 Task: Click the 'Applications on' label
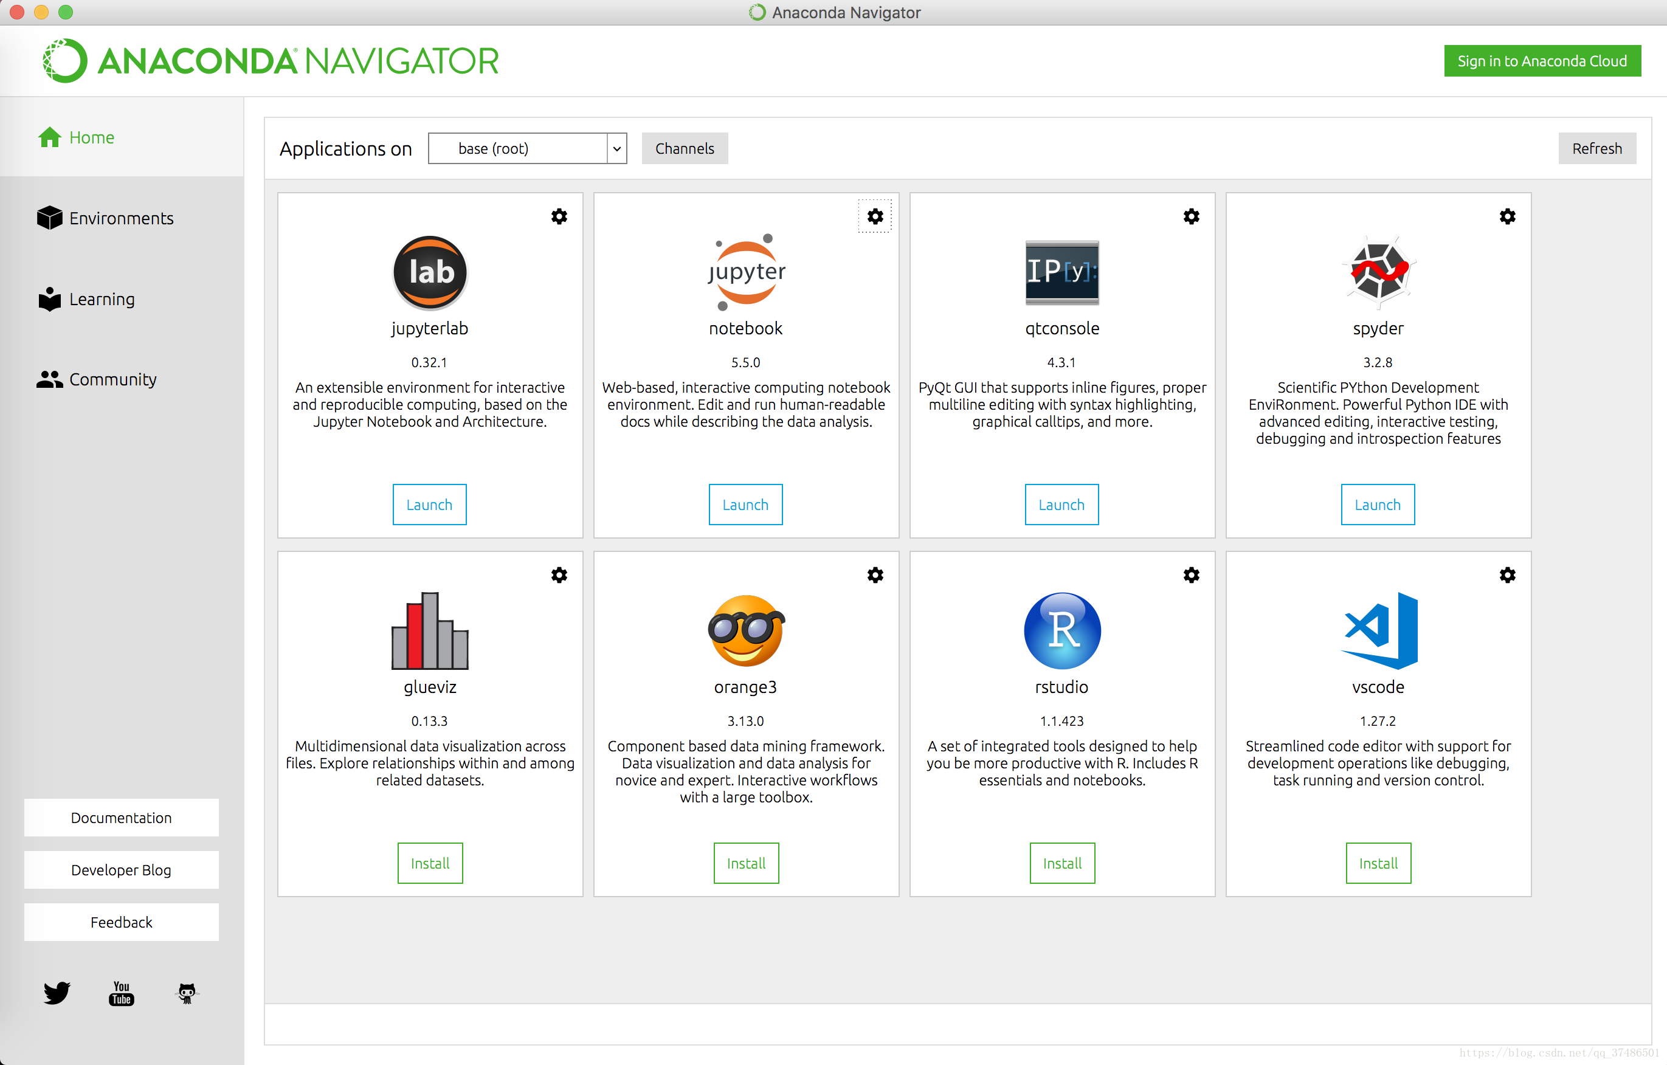pyautogui.click(x=345, y=149)
